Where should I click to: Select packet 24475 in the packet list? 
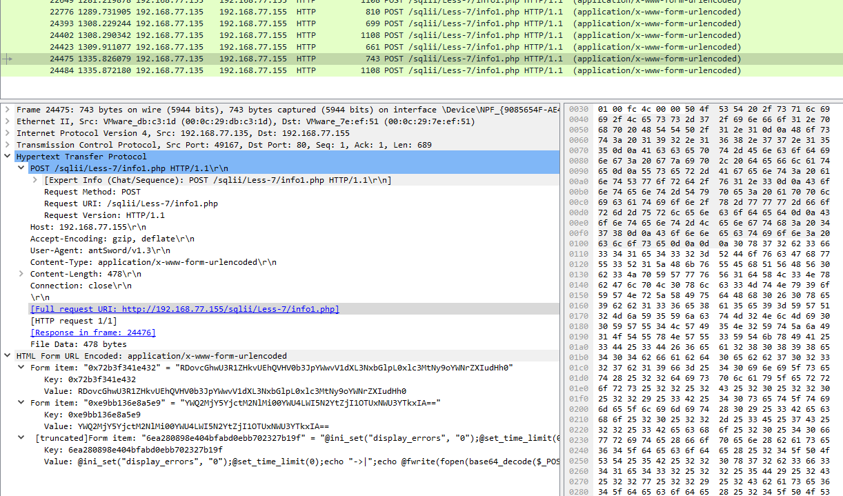[421, 59]
